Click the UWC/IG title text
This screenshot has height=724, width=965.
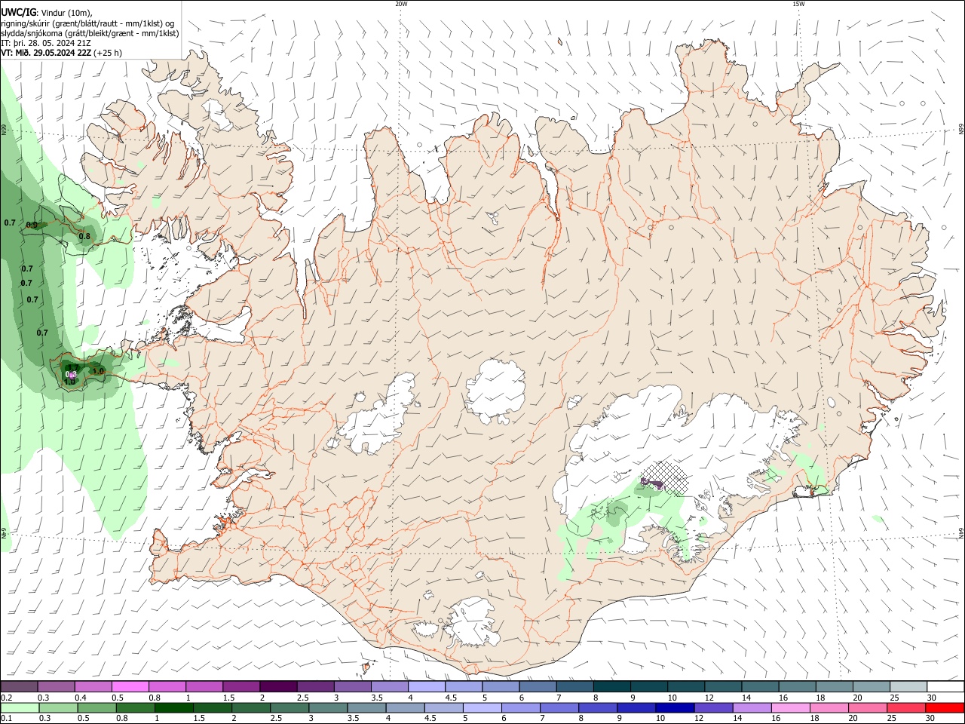pos(17,12)
